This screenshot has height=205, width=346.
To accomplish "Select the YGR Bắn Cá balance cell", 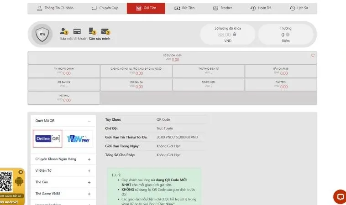I will click(136, 85).
